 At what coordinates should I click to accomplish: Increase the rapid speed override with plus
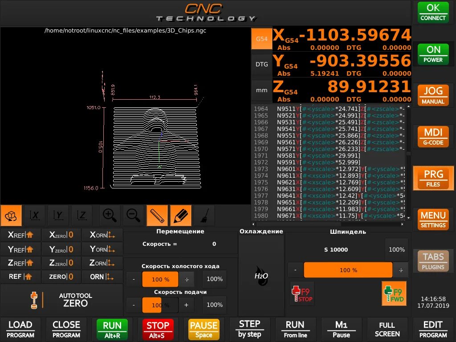187,280
